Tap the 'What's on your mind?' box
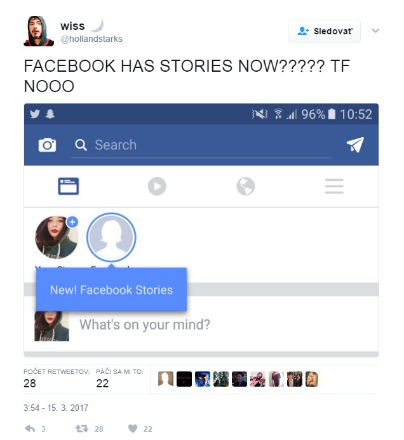 145,324
